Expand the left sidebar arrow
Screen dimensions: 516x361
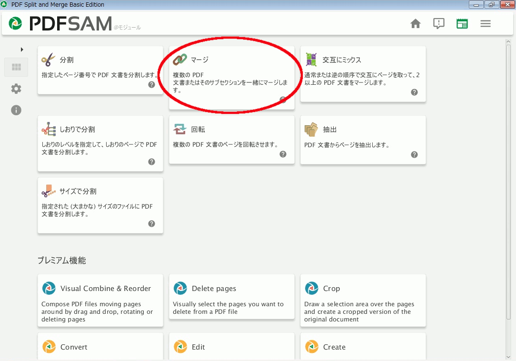tap(22, 50)
